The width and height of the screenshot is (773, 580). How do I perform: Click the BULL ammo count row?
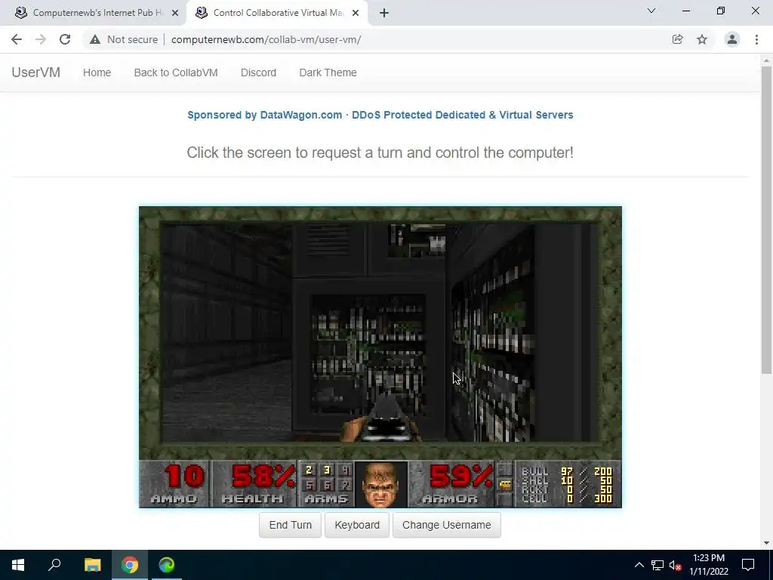(x=567, y=471)
